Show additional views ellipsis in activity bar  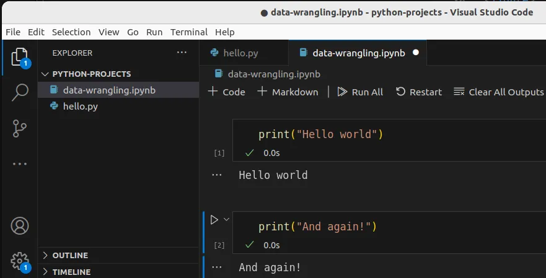pos(20,164)
